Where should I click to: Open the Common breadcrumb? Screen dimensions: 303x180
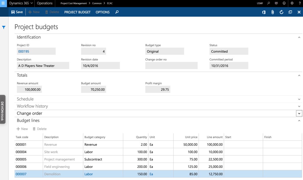97,4
